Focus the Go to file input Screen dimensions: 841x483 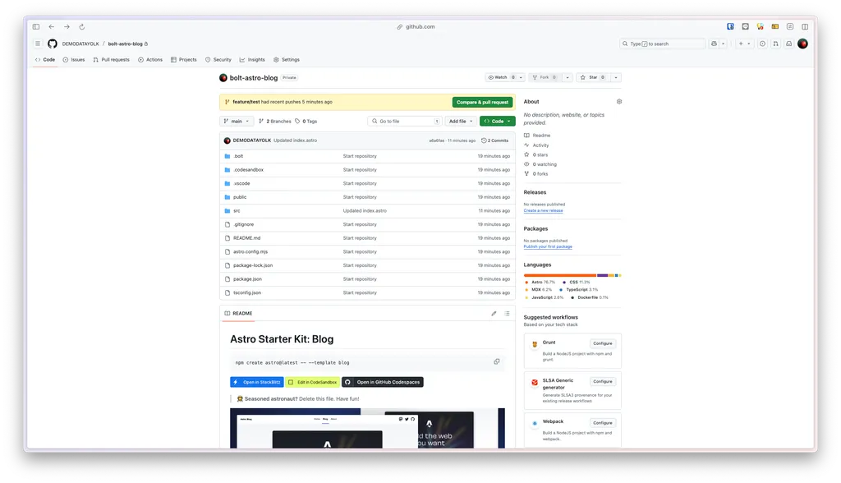tap(404, 122)
